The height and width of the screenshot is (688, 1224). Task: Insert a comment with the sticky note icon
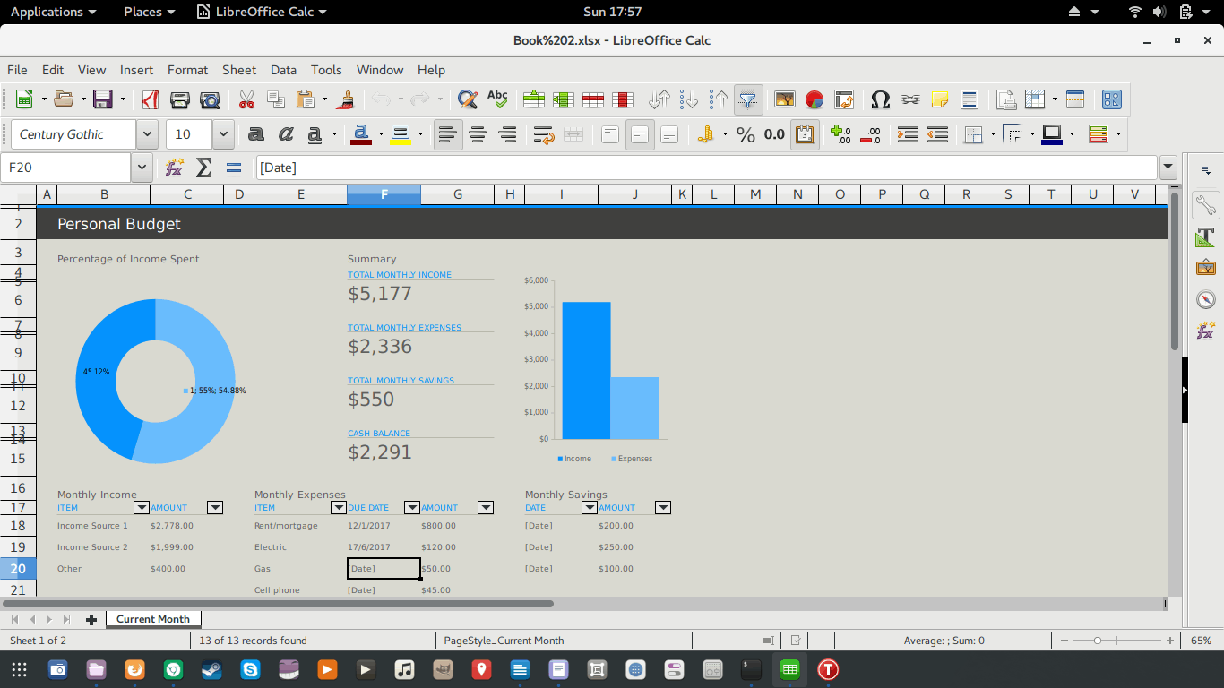pyautogui.click(x=940, y=99)
